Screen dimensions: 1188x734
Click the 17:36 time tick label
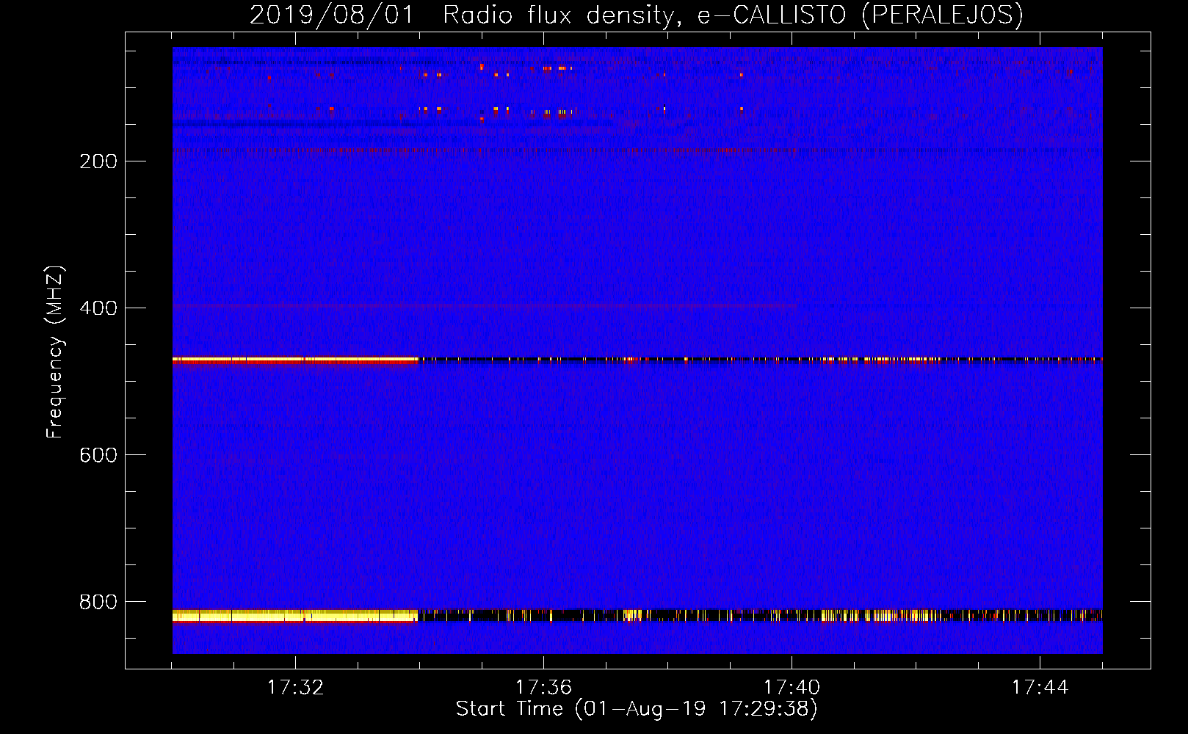543,688
